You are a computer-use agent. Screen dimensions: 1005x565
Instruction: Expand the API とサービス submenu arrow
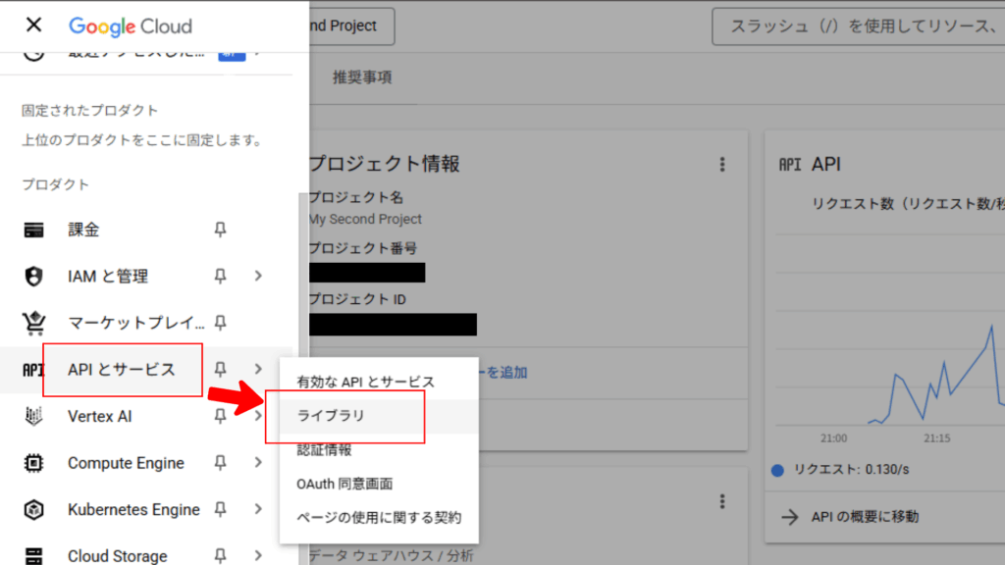click(x=258, y=370)
